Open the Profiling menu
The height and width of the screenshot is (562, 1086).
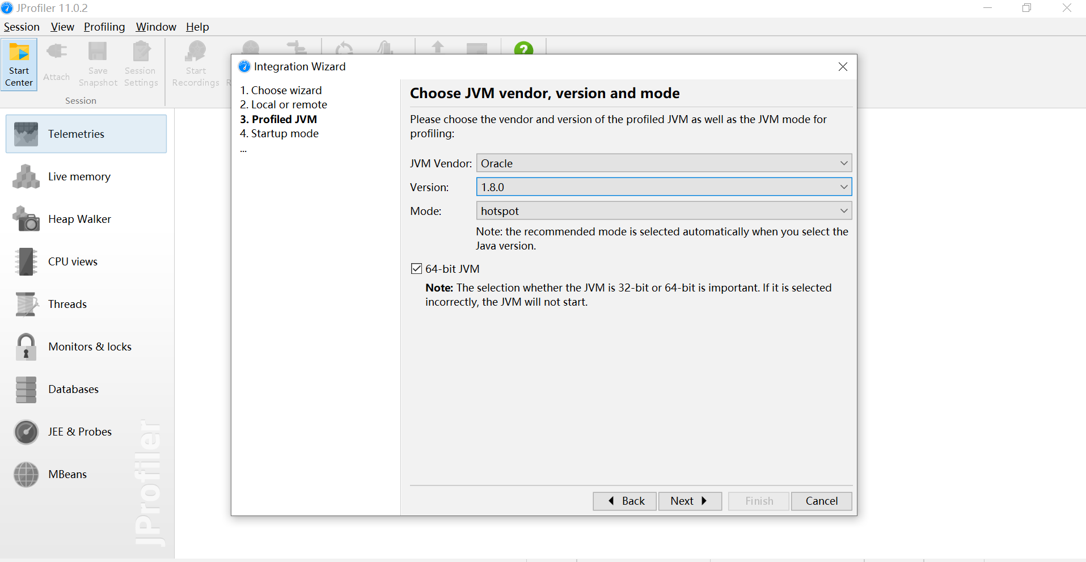pyautogui.click(x=104, y=27)
